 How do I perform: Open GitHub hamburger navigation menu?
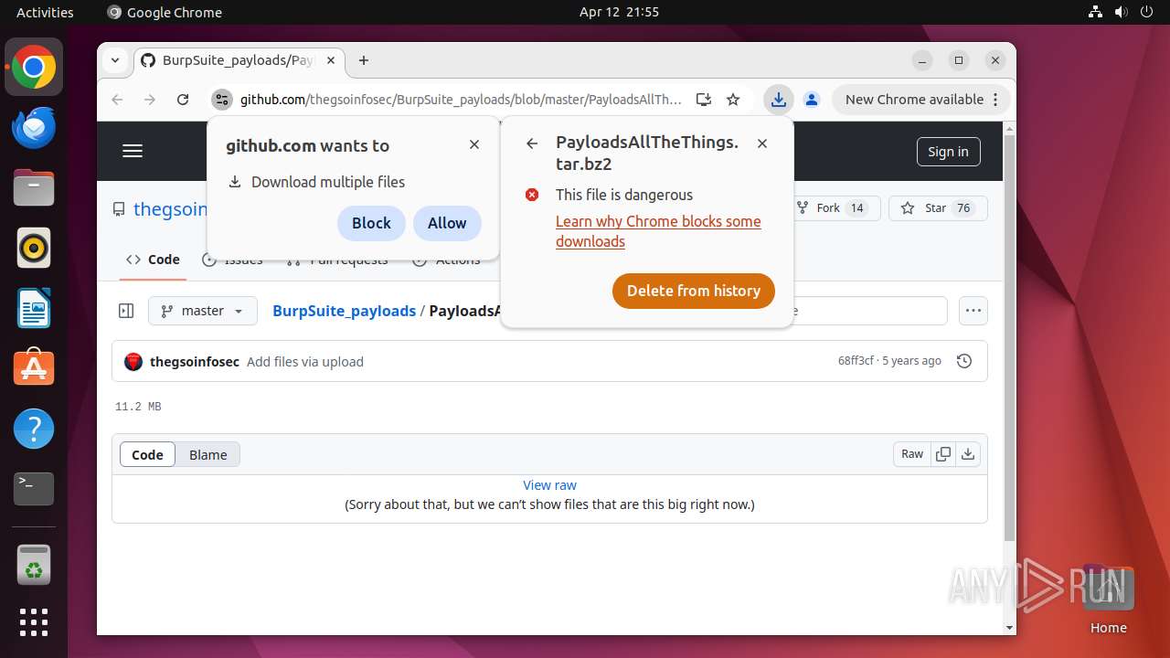[133, 151]
